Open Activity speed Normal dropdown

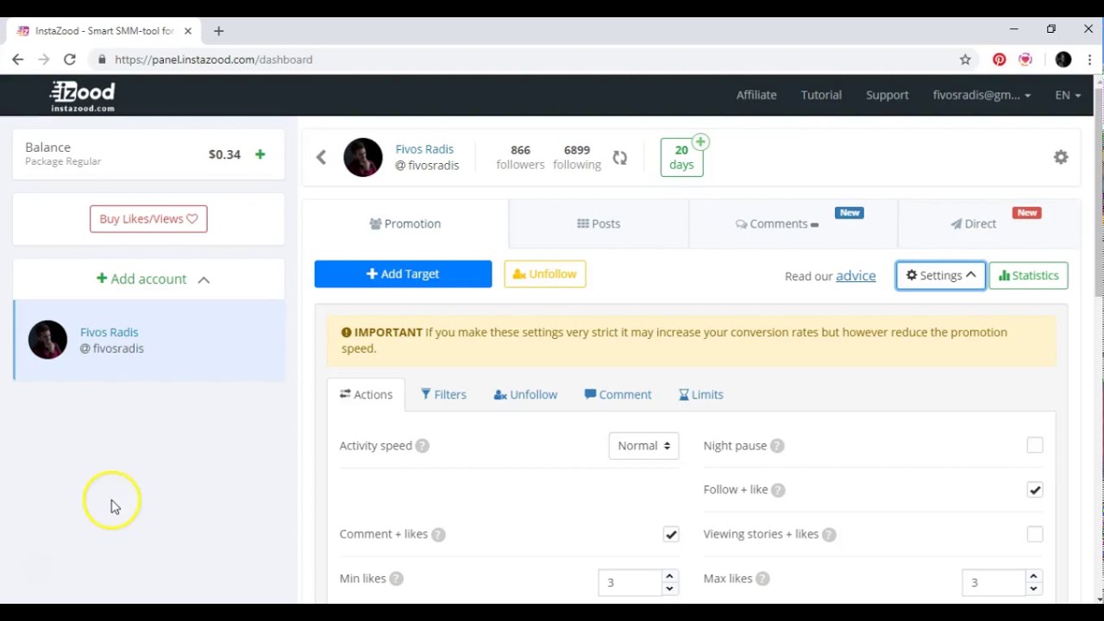(643, 446)
